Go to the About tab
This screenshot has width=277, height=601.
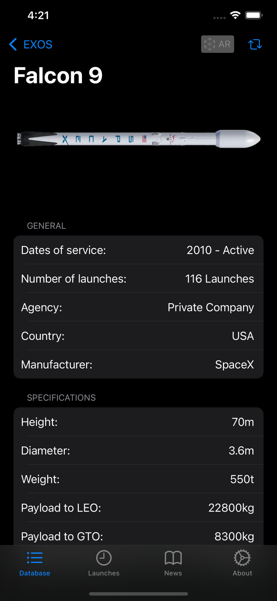[x=242, y=563]
